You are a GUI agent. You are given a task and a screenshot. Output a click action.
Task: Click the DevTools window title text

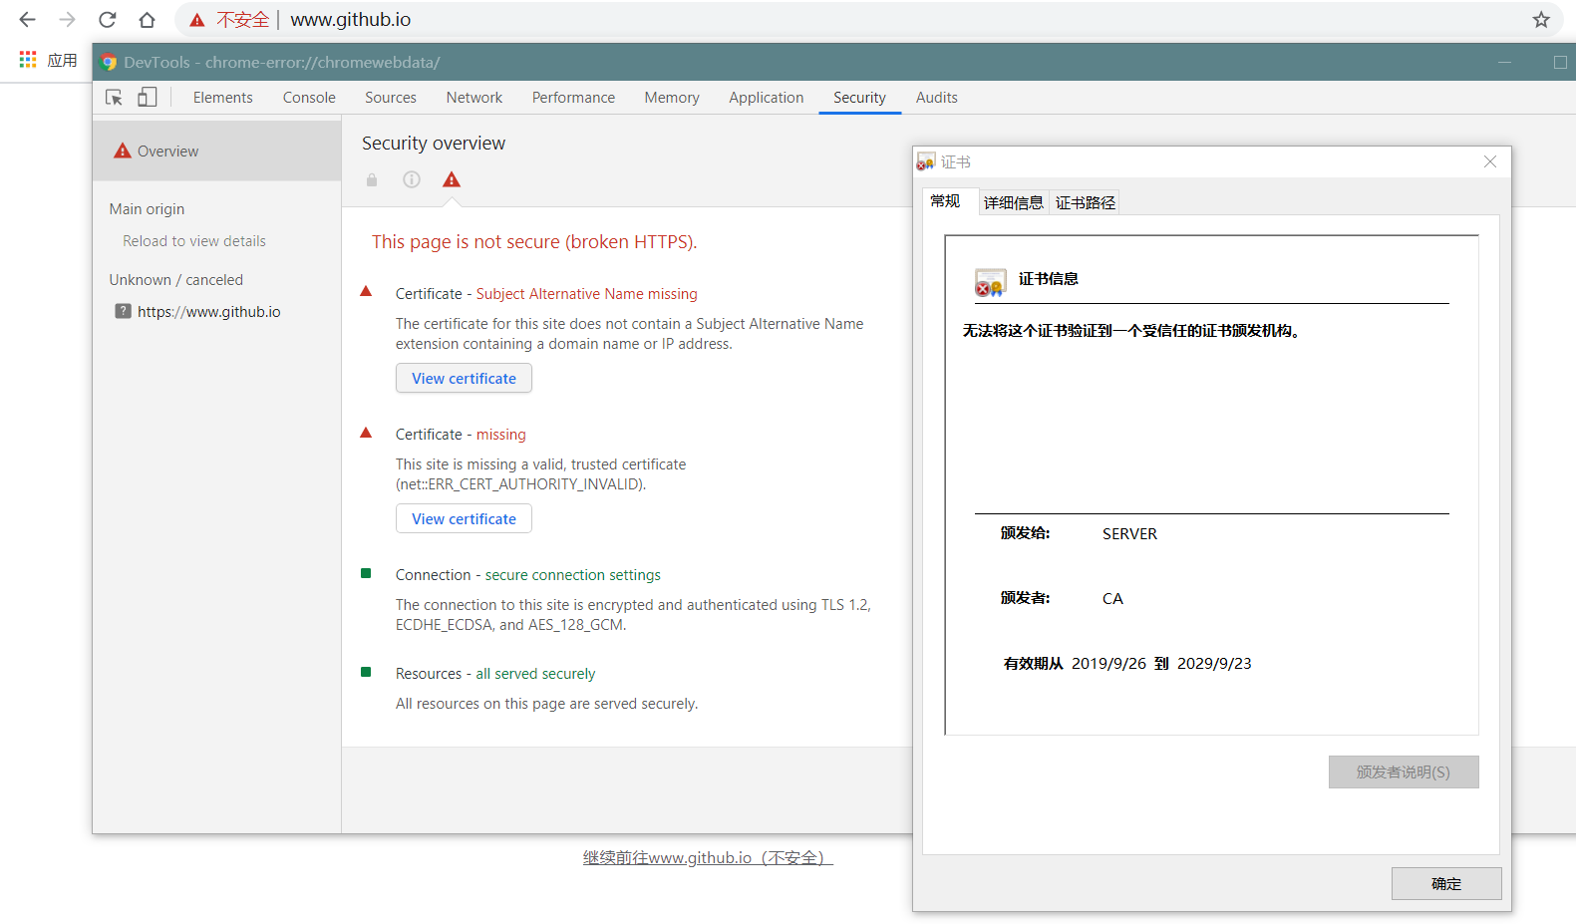click(282, 62)
